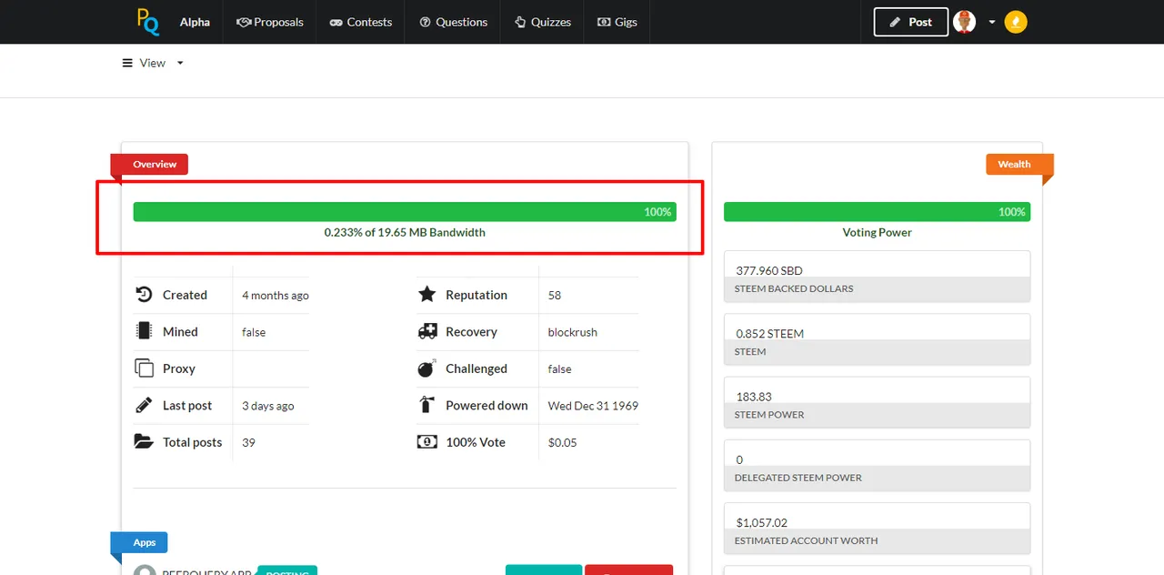Image resolution: width=1164 pixels, height=575 pixels.
Task: Click the '$0.05' vote value
Action: click(x=563, y=442)
